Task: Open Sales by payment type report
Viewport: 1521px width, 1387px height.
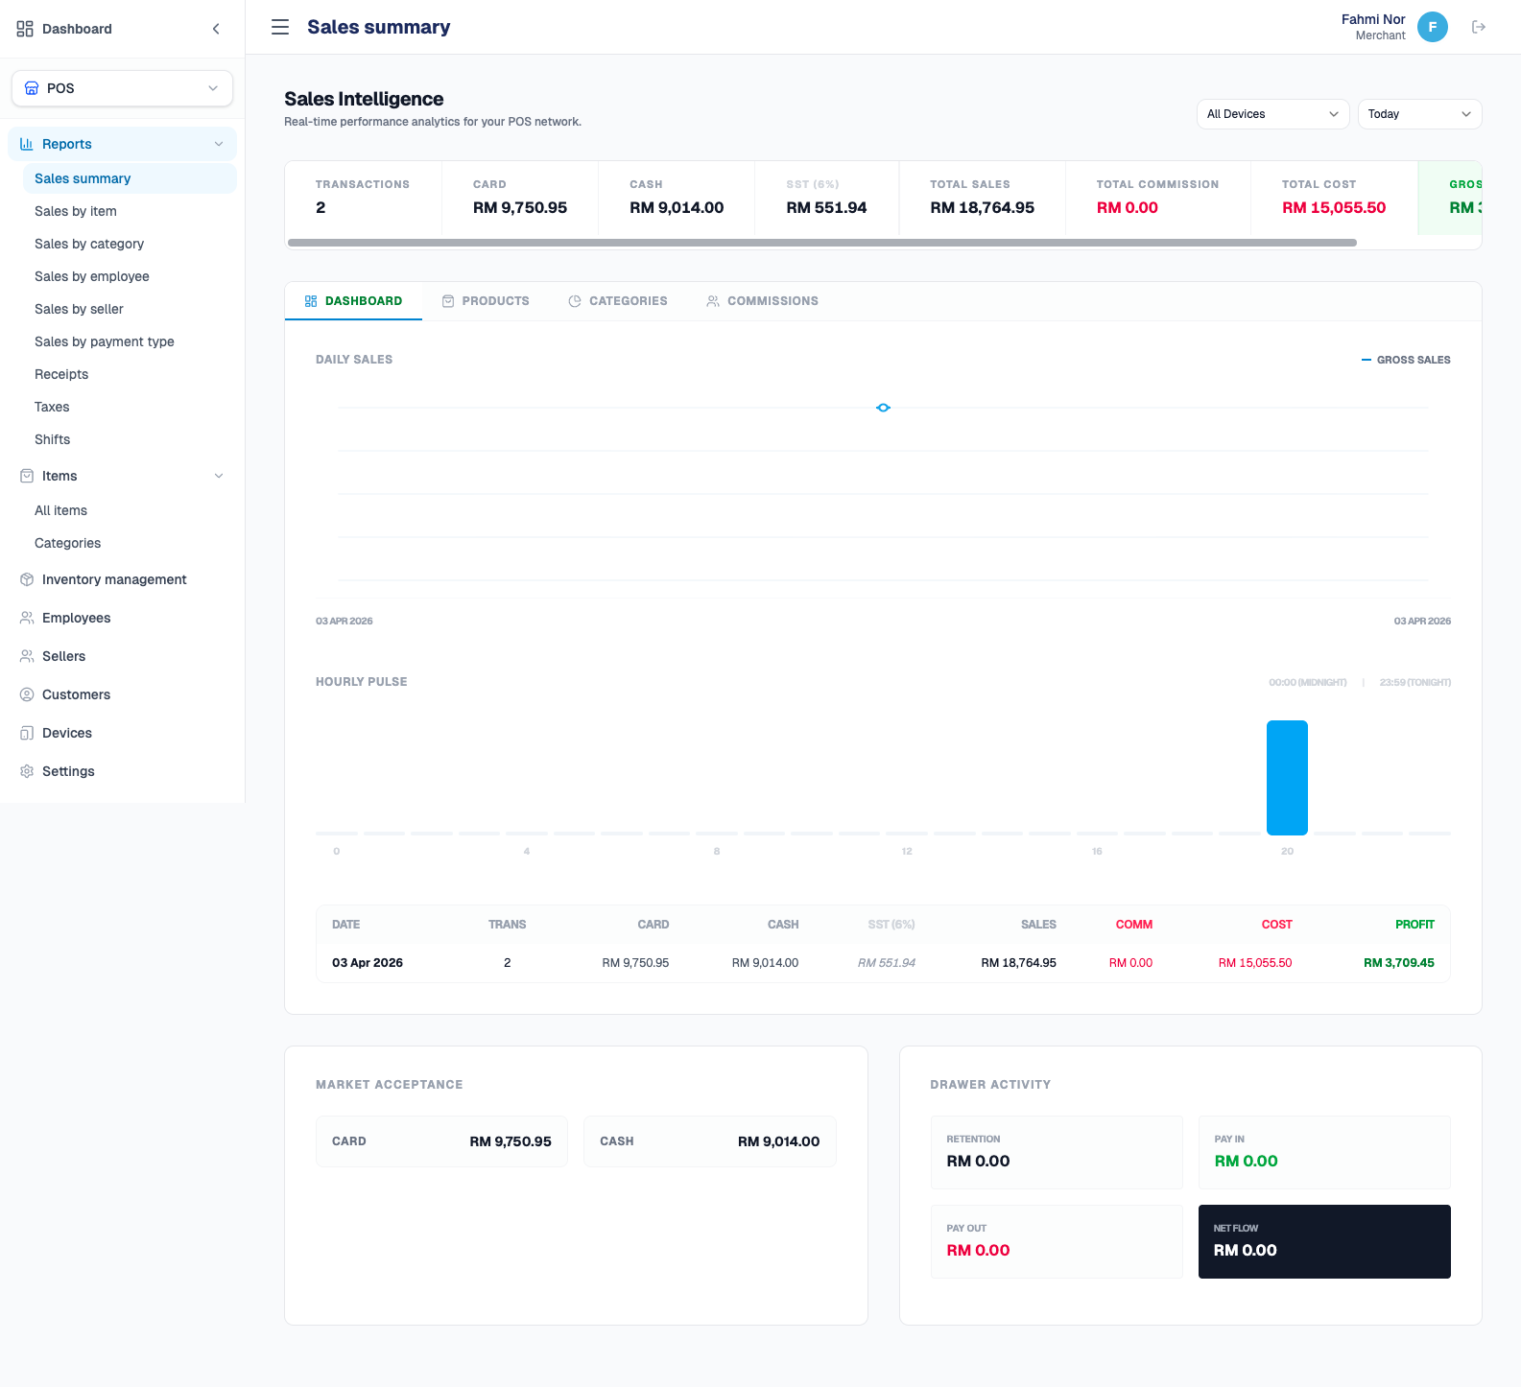Action: click(130, 341)
